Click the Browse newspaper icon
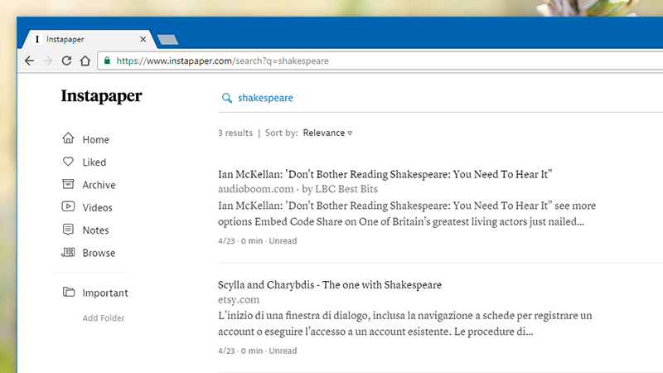Viewport: 663px width, 373px height. tap(68, 253)
